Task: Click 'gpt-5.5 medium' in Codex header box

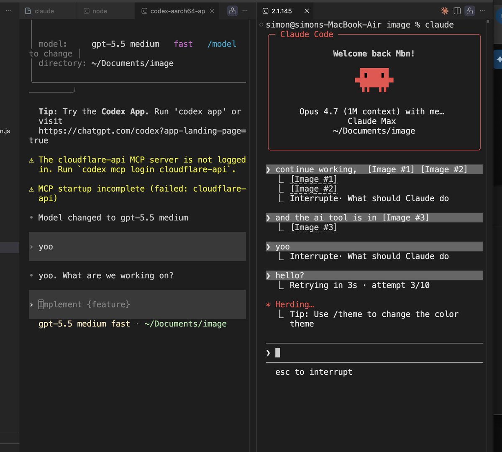Action: [x=125, y=44]
